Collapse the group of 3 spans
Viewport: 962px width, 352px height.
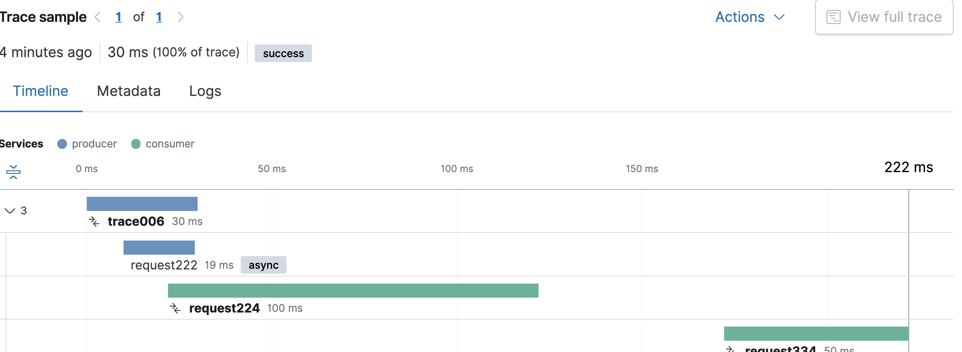[x=10, y=211]
